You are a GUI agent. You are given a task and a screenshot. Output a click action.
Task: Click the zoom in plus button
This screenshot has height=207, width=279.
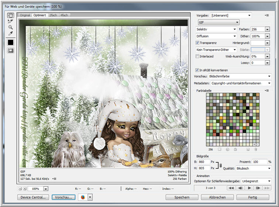[25, 189]
